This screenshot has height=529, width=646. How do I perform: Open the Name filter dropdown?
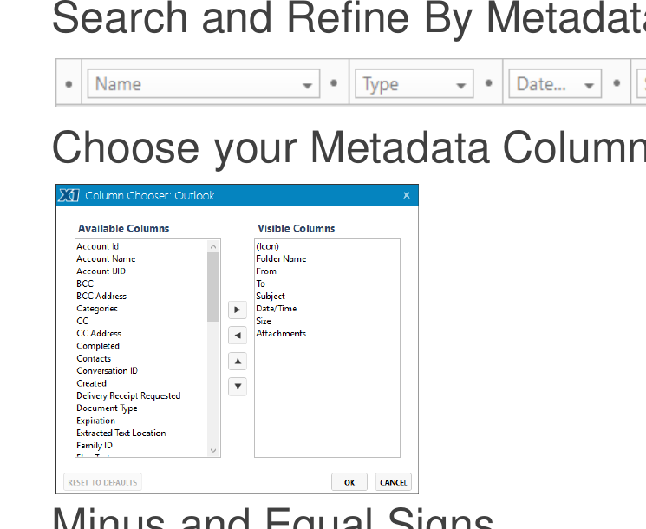click(204, 83)
